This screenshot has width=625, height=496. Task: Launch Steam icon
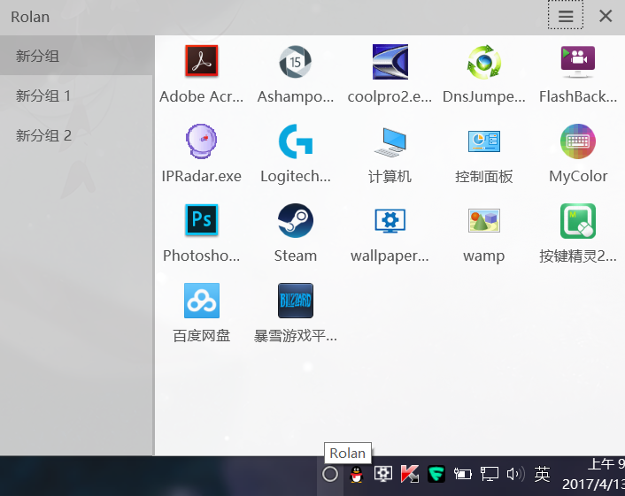tap(296, 220)
